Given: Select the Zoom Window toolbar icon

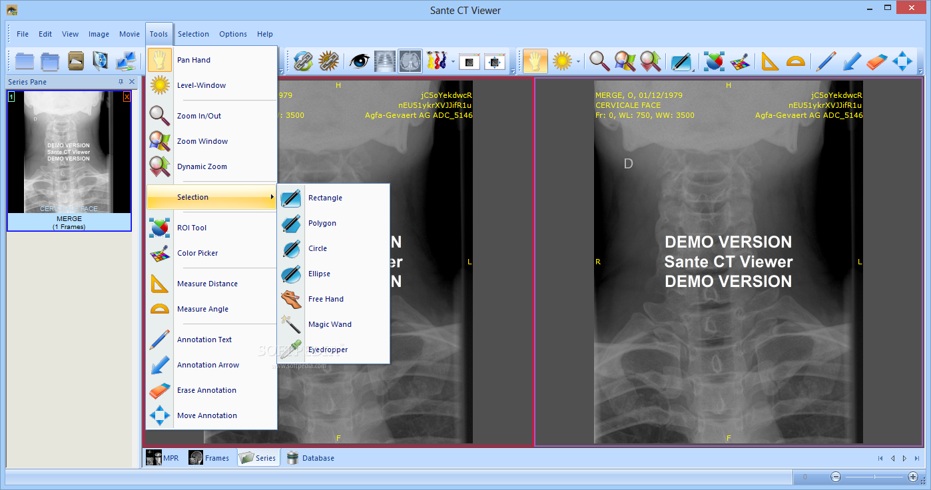Looking at the screenshot, I should pos(625,61).
